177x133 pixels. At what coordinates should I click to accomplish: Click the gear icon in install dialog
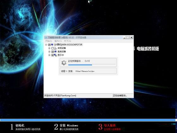64,63
